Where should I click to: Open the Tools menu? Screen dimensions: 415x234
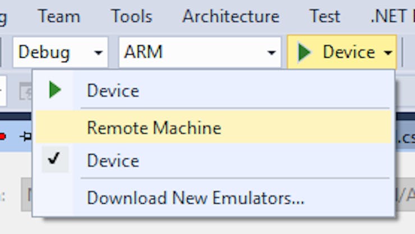132,16
